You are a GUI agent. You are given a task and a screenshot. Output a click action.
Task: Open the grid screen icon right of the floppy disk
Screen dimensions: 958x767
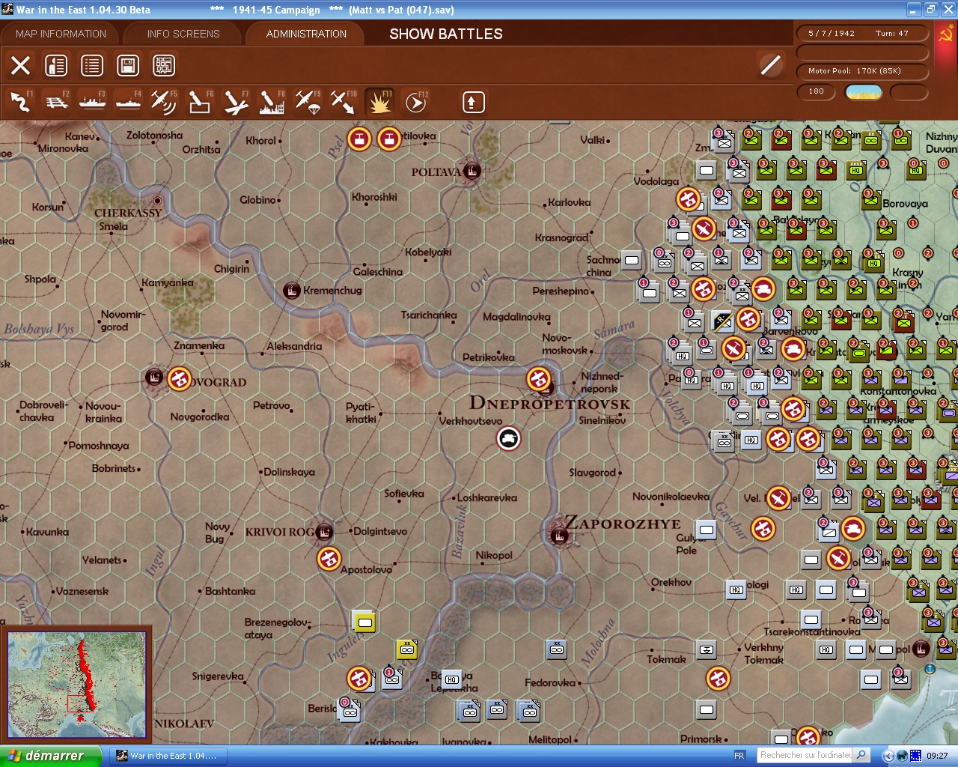point(164,66)
